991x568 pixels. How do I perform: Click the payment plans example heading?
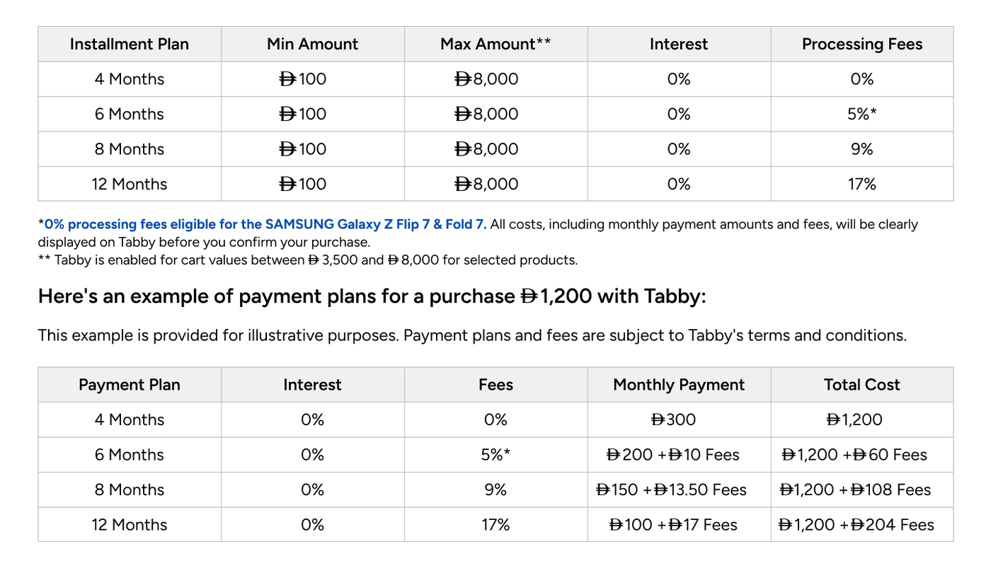coord(372,296)
